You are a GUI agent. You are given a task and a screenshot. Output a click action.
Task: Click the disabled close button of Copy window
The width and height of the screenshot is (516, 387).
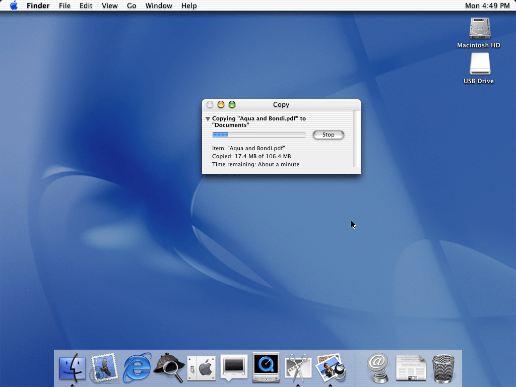tap(210, 104)
